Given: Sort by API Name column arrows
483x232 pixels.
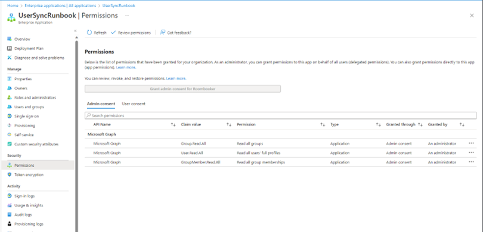Looking at the screenshot, I should [x=173, y=124].
